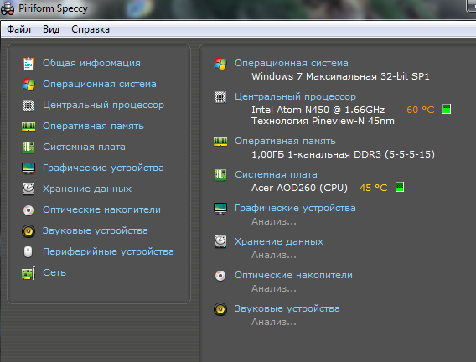Click the Windows flag icon in sidebar
Viewport: 476px width, 362px height.
28,85
